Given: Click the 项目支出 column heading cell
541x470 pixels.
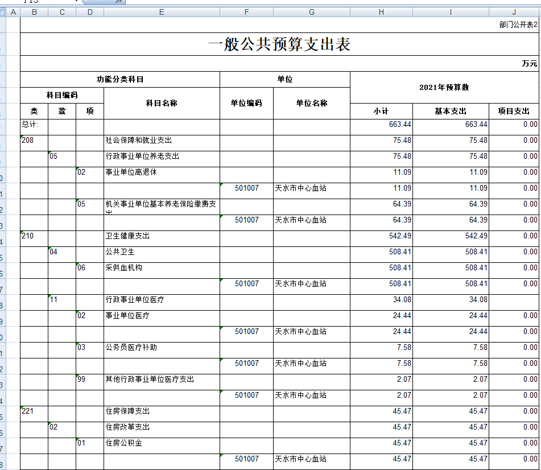Looking at the screenshot, I should click(x=514, y=112).
